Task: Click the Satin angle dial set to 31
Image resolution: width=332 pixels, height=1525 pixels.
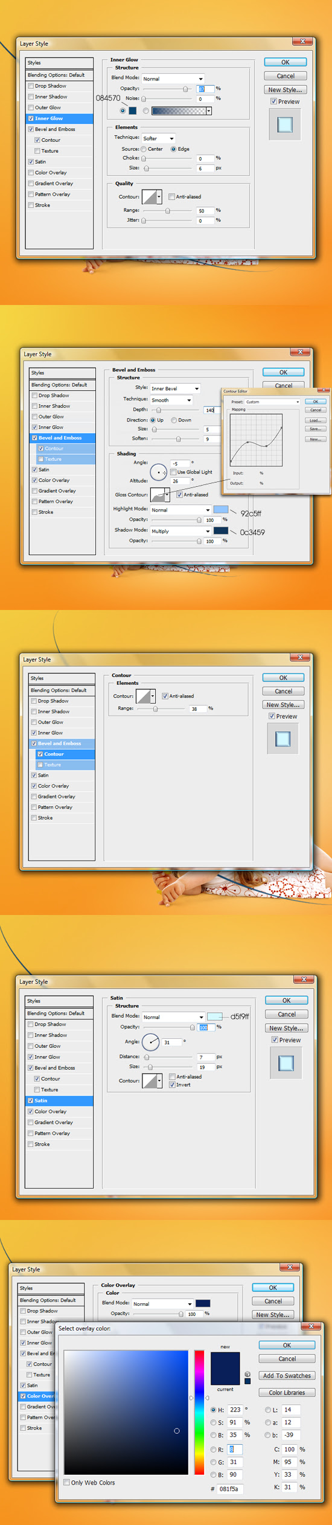Action: pos(150,1042)
